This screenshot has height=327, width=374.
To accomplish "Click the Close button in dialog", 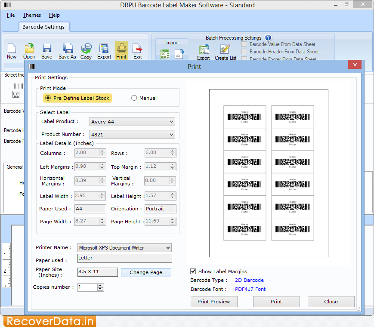I will tap(331, 302).
